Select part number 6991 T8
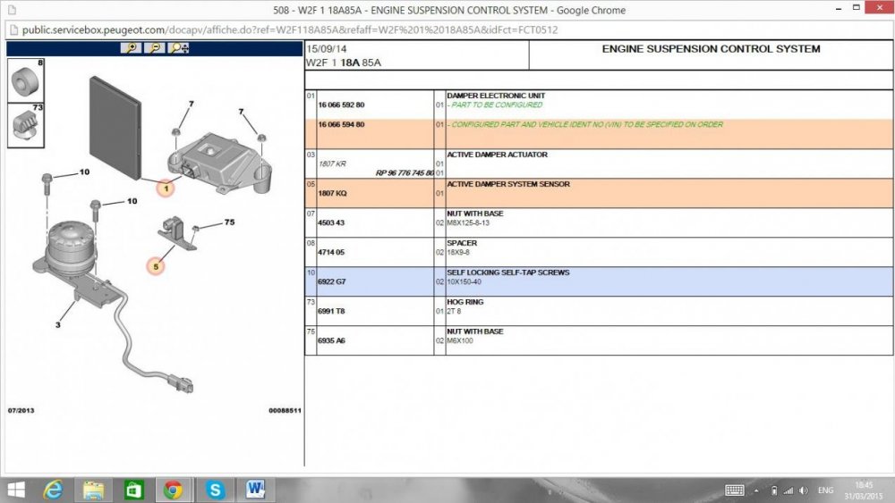This screenshot has height=503, width=895. pyautogui.click(x=331, y=311)
